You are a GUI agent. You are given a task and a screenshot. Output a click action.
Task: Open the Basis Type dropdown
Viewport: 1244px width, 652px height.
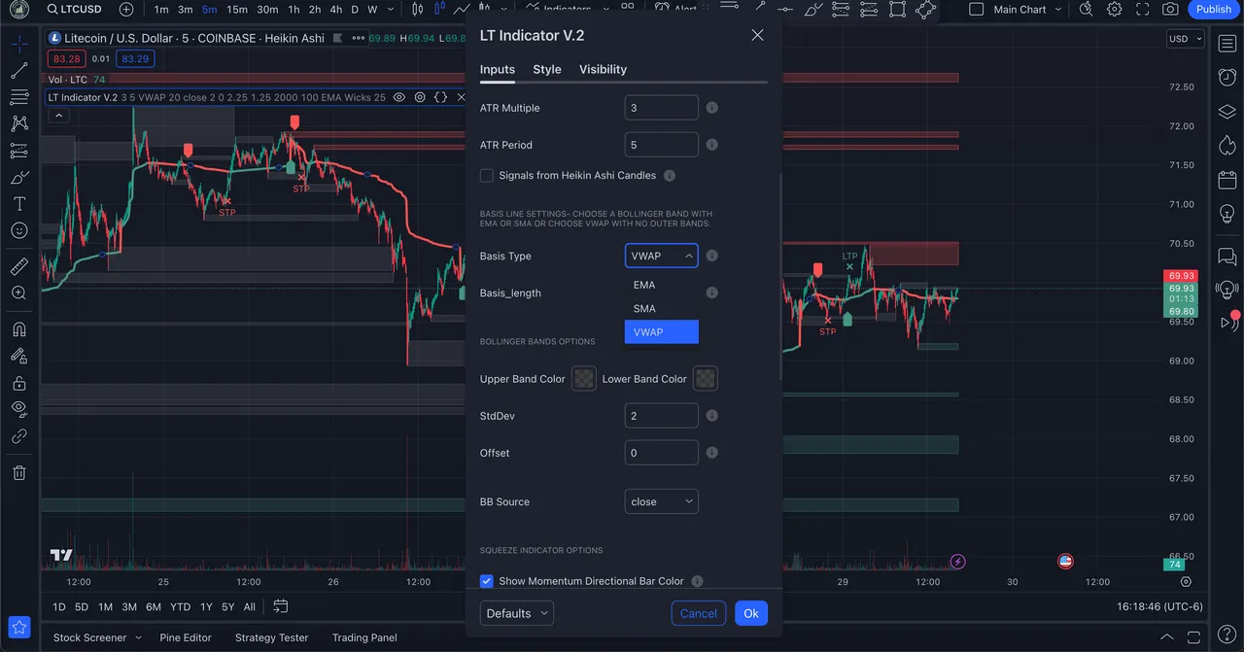click(661, 256)
